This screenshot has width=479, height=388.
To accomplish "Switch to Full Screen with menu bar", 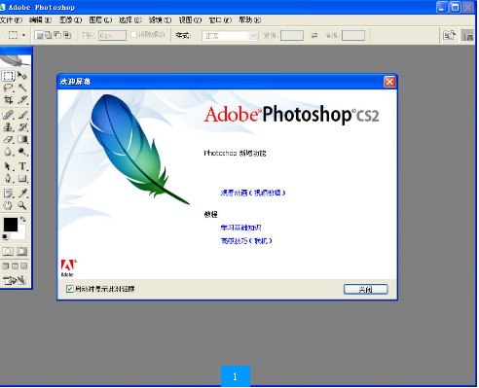I will 15,266.
